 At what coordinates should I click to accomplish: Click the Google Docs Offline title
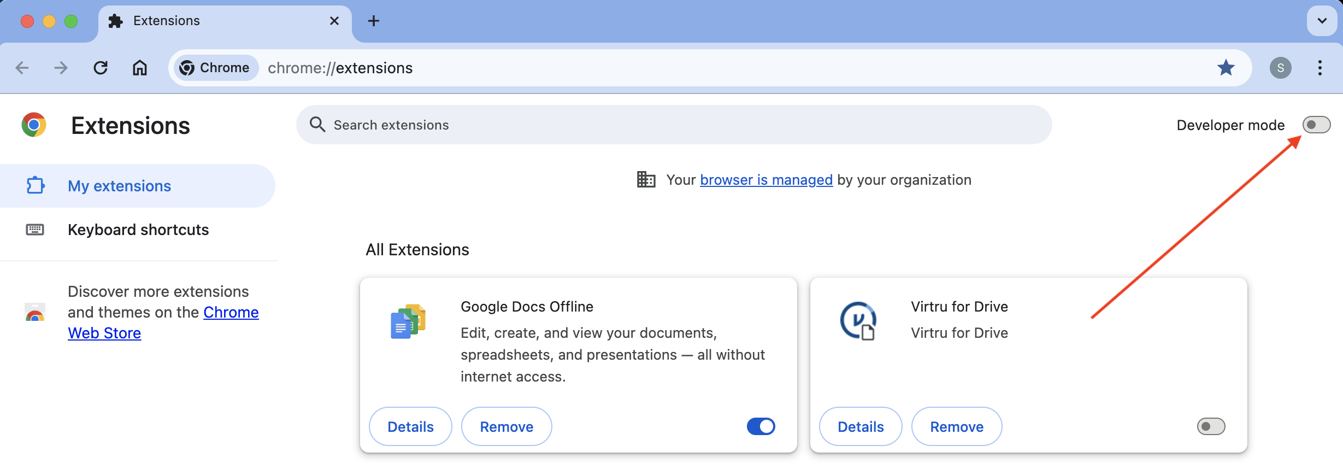527,307
